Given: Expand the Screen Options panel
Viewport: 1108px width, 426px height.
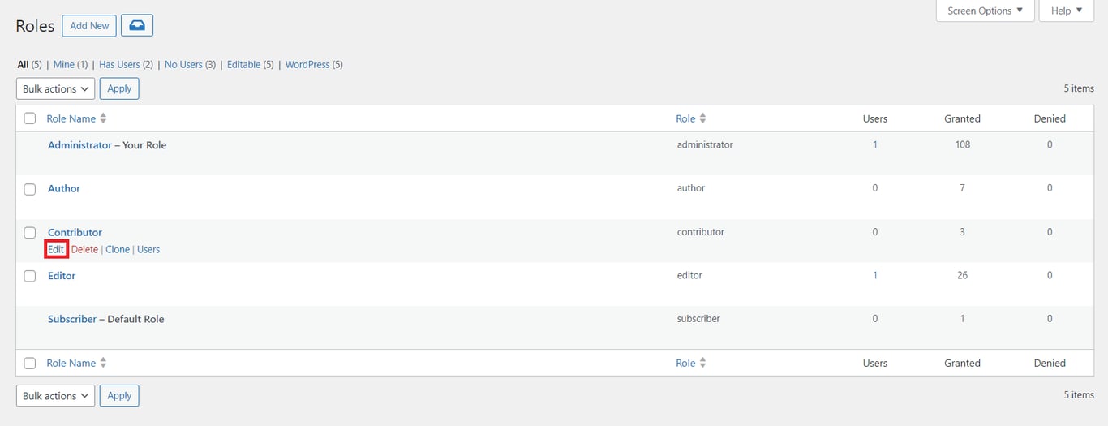Looking at the screenshot, I should [x=985, y=11].
